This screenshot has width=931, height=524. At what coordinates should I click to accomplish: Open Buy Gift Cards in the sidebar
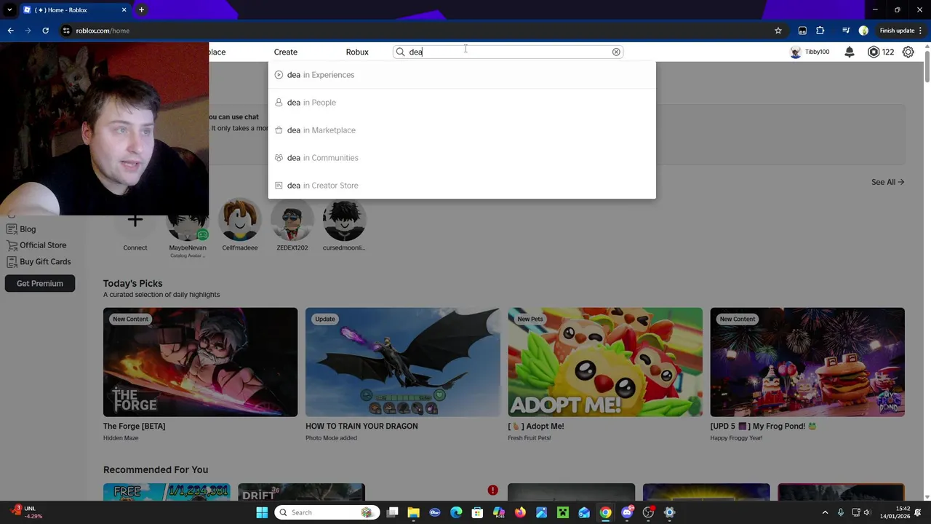pos(39,261)
